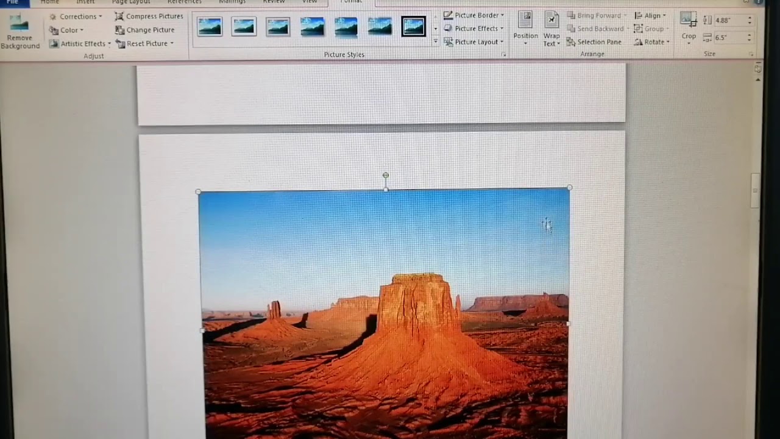Open the Position menu
780x439 pixels.
click(x=525, y=29)
